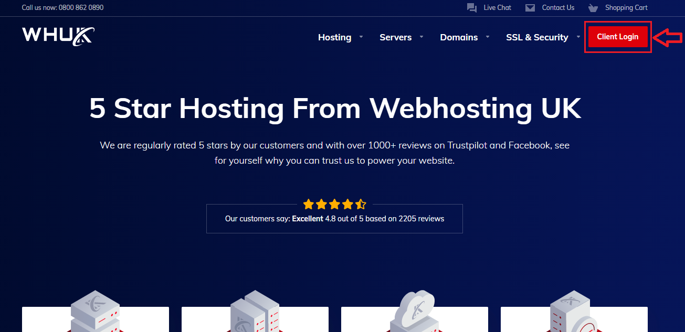The height and width of the screenshot is (332, 685).
Task: Expand the arrow next to Servers
Action: pos(421,37)
